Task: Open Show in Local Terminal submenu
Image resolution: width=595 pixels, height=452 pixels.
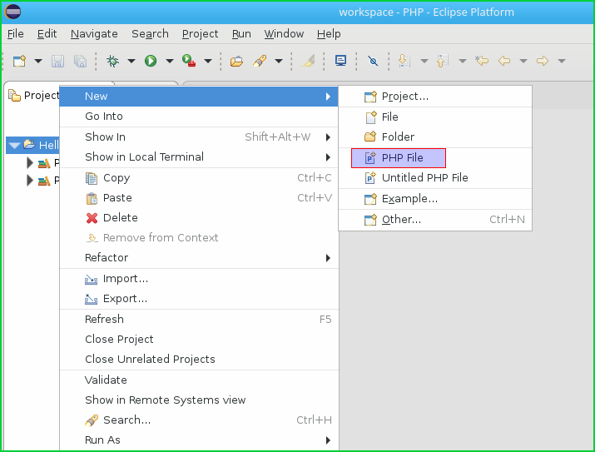Action: tap(199, 156)
